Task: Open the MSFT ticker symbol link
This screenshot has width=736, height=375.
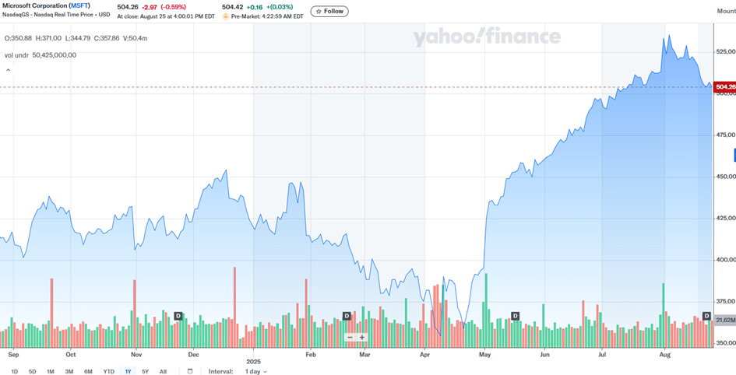Action: 79,5
